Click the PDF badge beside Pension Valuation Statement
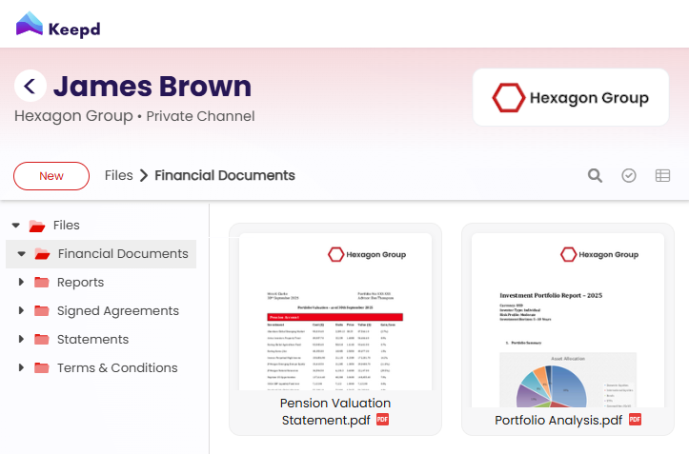Image resolution: width=689 pixels, height=454 pixels. [x=383, y=420]
